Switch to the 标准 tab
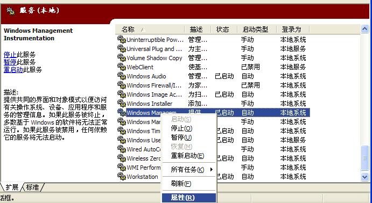The height and width of the screenshot is (203, 372). [x=32, y=187]
